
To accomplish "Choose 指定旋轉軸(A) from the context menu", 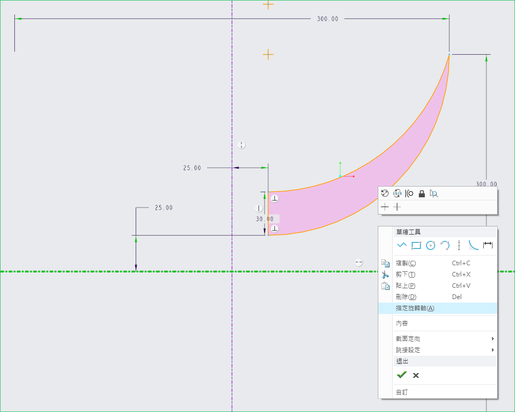I will [x=415, y=308].
